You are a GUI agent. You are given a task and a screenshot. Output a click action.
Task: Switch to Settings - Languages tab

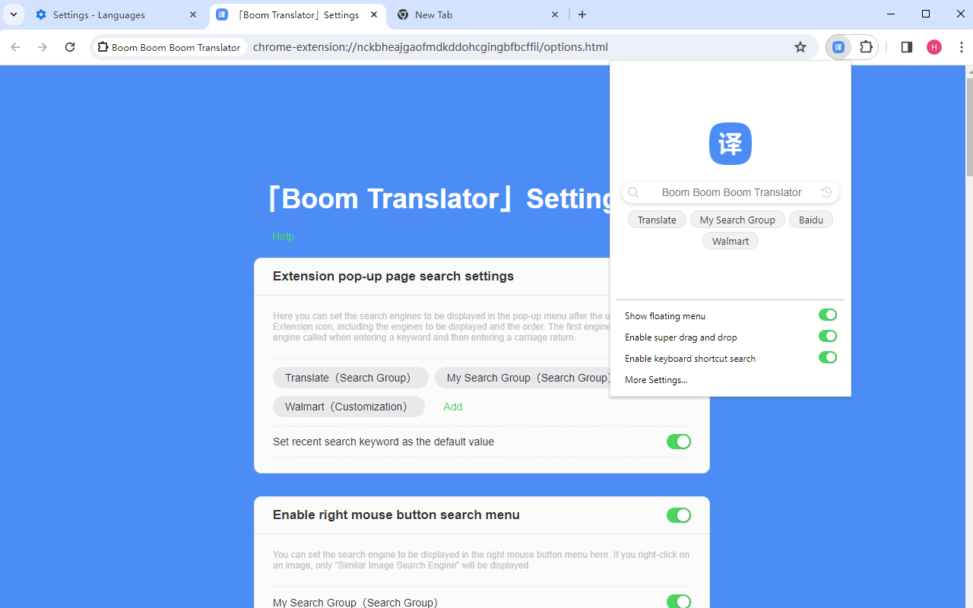pos(116,14)
